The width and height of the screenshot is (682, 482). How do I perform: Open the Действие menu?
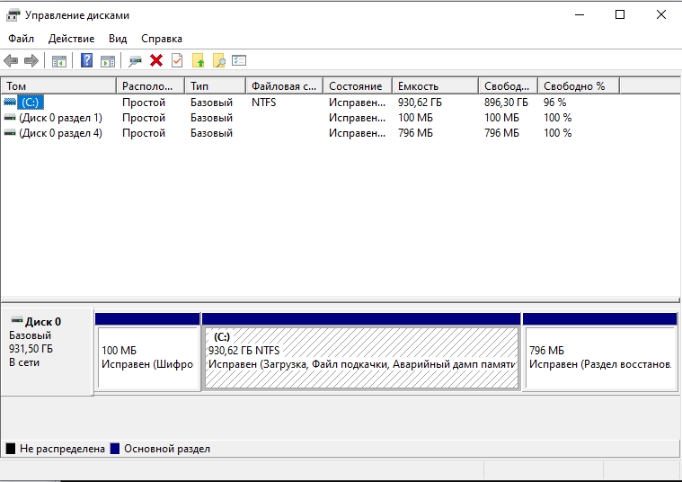tap(71, 39)
